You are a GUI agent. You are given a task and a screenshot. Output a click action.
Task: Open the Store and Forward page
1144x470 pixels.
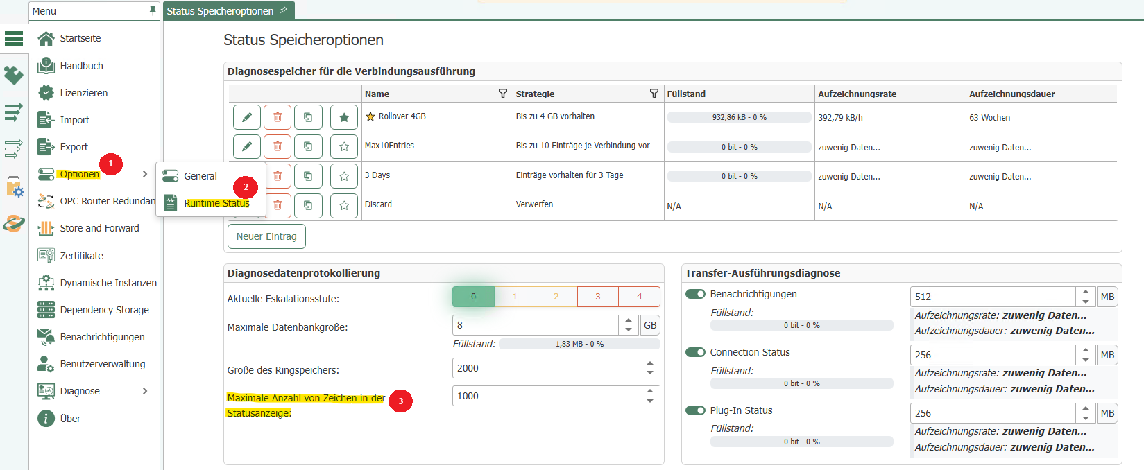coord(99,228)
